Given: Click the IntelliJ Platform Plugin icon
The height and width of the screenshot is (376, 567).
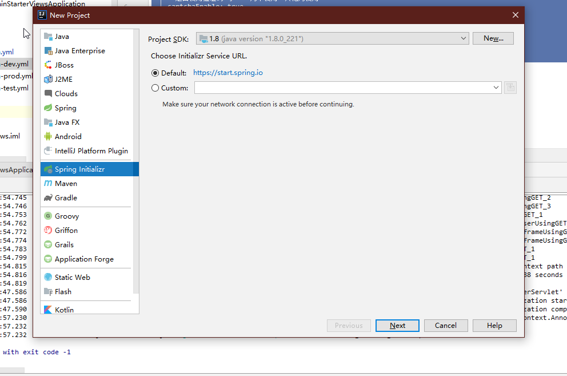Looking at the screenshot, I should click(x=48, y=151).
